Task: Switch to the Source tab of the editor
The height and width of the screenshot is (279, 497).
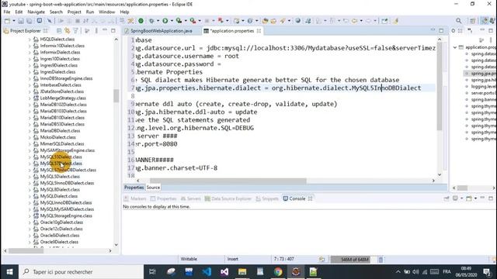Action: click(153, 188)
